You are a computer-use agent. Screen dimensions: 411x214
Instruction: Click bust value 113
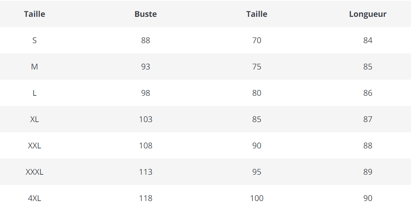click(x=146, y=172)
